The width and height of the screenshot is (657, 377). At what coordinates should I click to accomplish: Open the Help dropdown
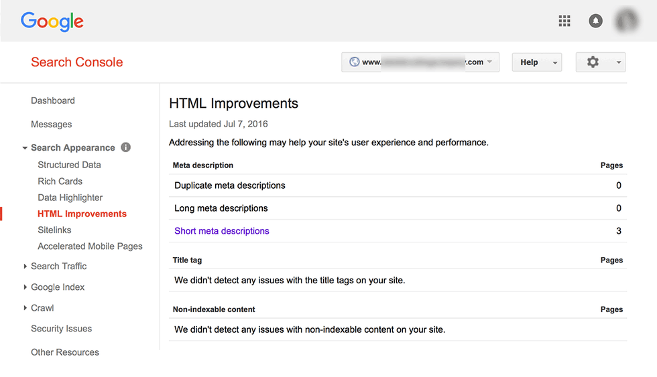(x=537, y=62)
